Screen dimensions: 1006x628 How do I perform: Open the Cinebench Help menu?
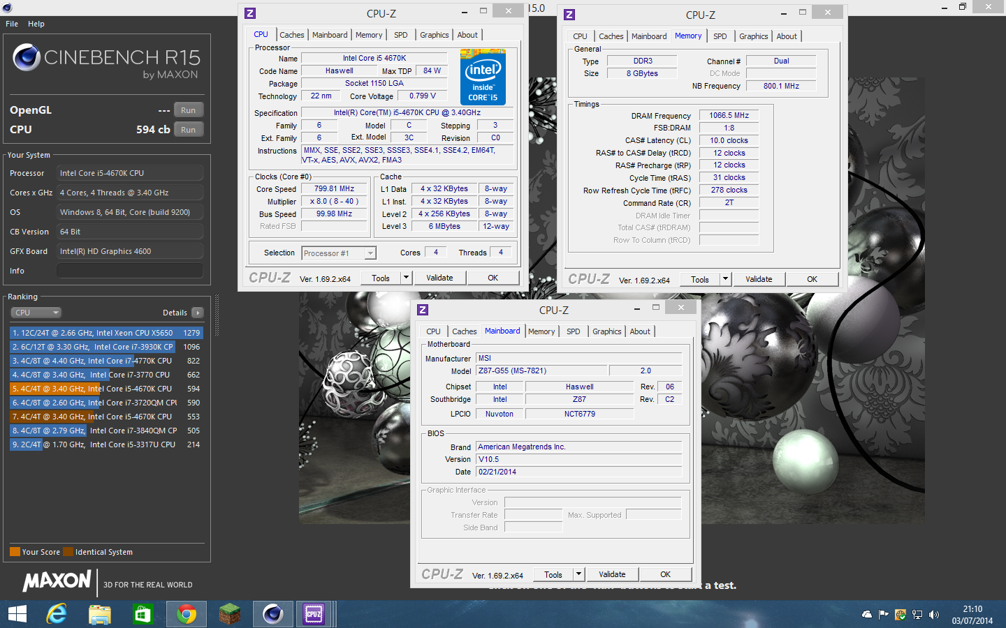click(36, 24)
